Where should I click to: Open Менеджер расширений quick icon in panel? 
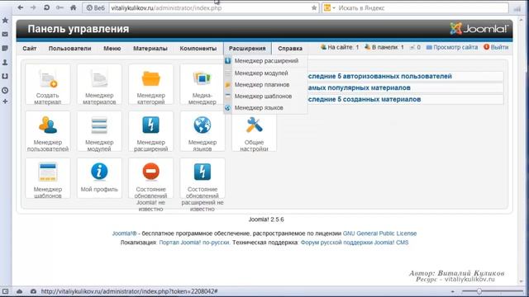point(150,131)
